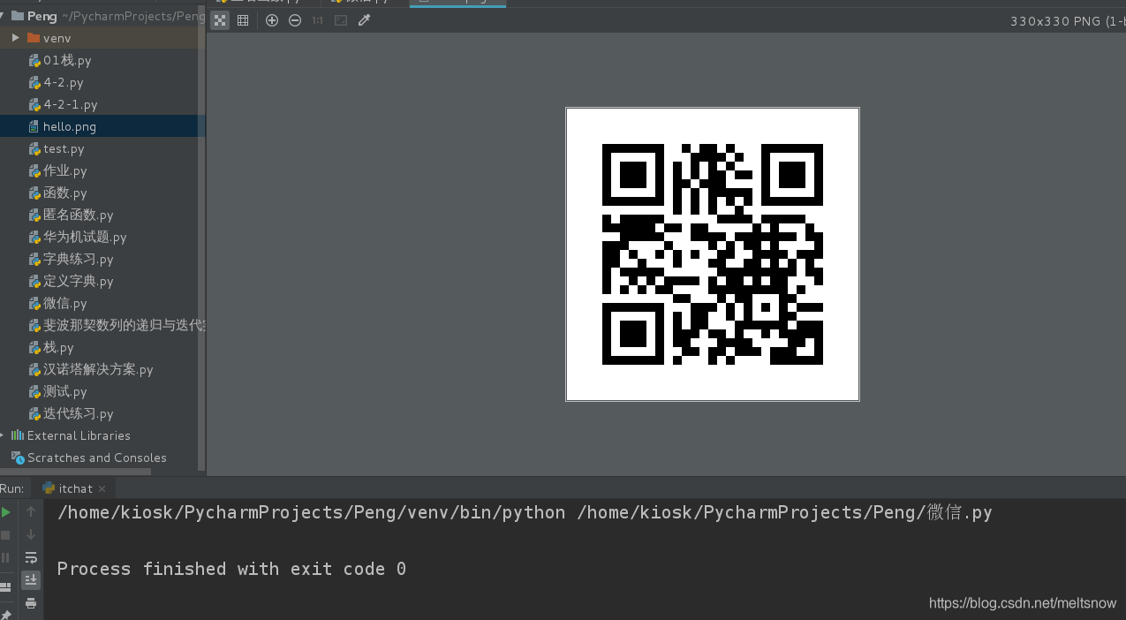Open the restore layout icon in Run panel
Viewport: 1126px width, 620px height.
(6, 586)
